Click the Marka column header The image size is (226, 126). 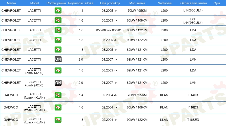(x=11, y=3)
